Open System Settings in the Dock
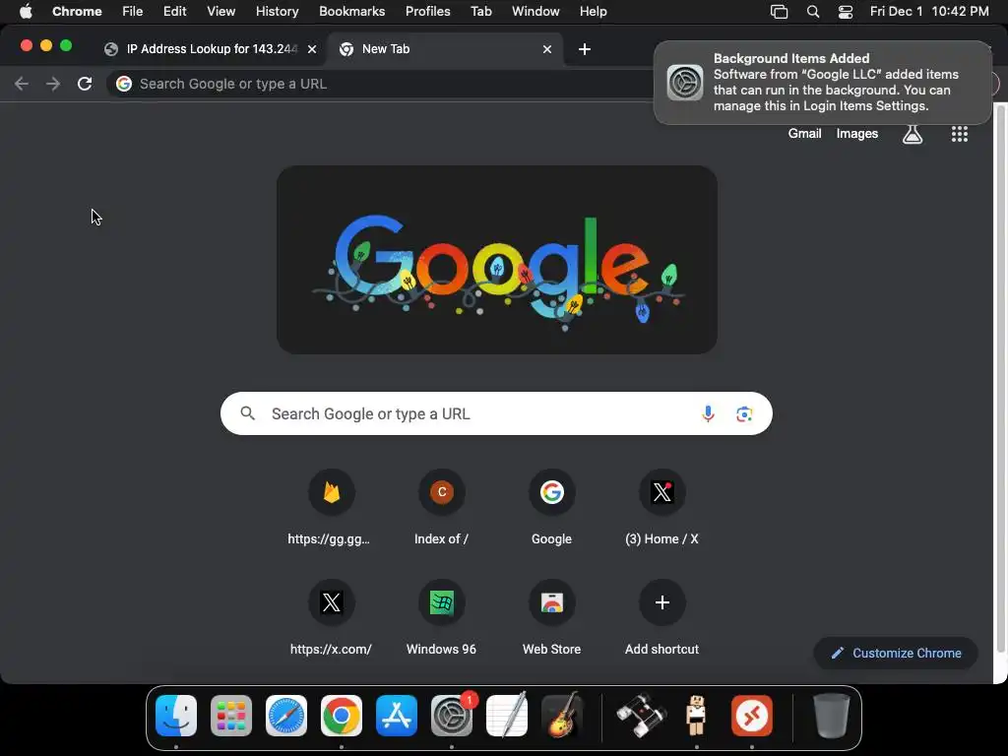The height and width of the screenshot is (756, 1008). (x=451, y=715)
